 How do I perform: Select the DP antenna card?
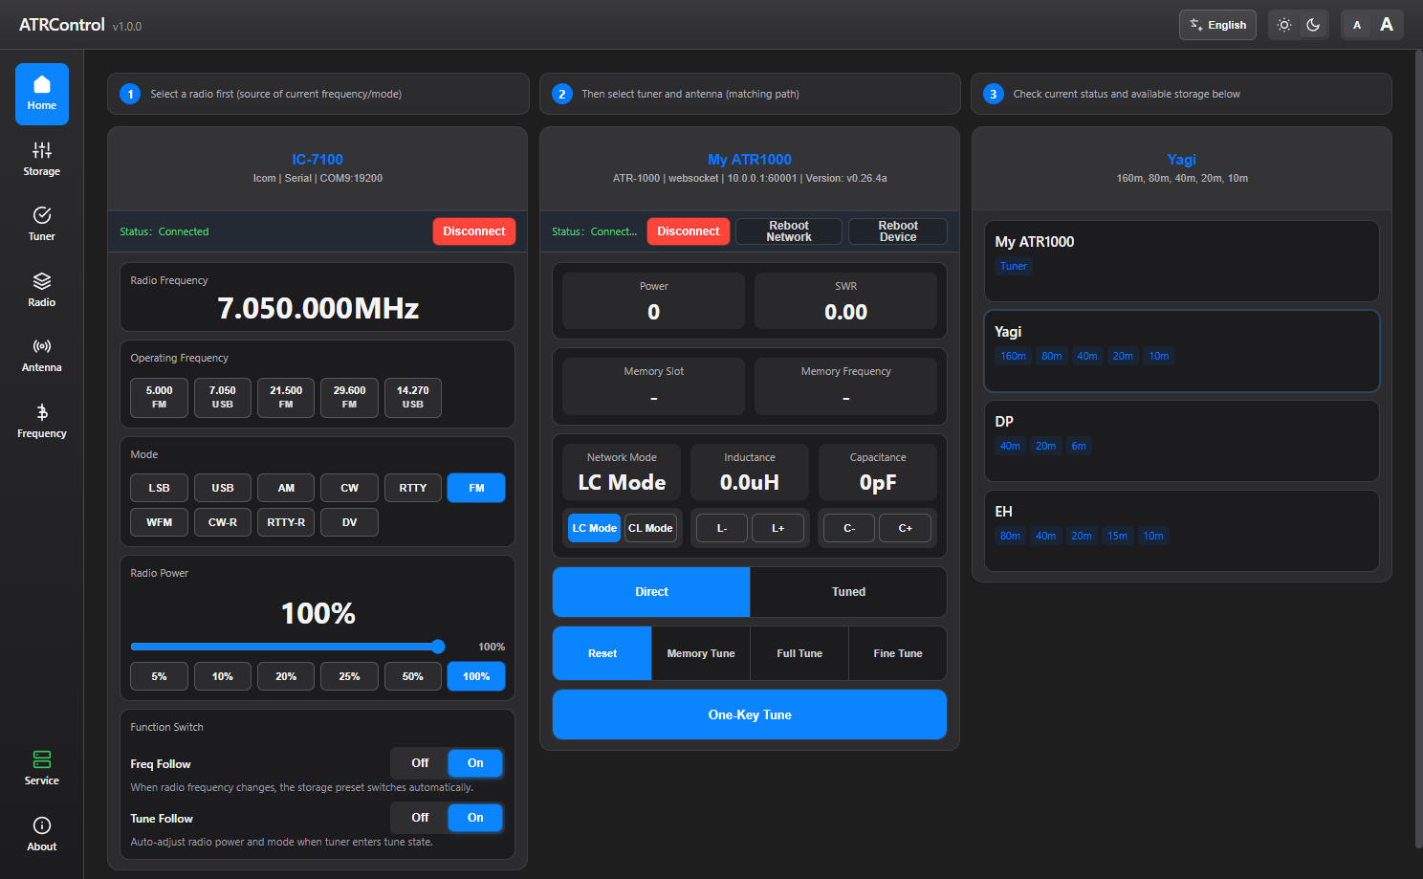point(1182,441)
